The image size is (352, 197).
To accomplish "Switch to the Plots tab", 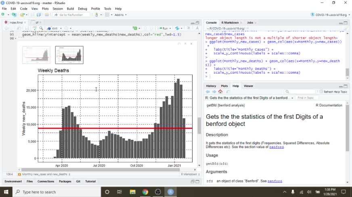I will [x=224, y=86].
